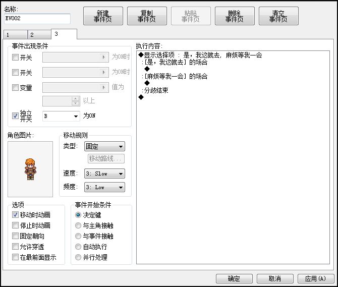Viewport: 338px width, 287px height.
Task: Click the 复制事件页 button
Action: coord(147,16)
